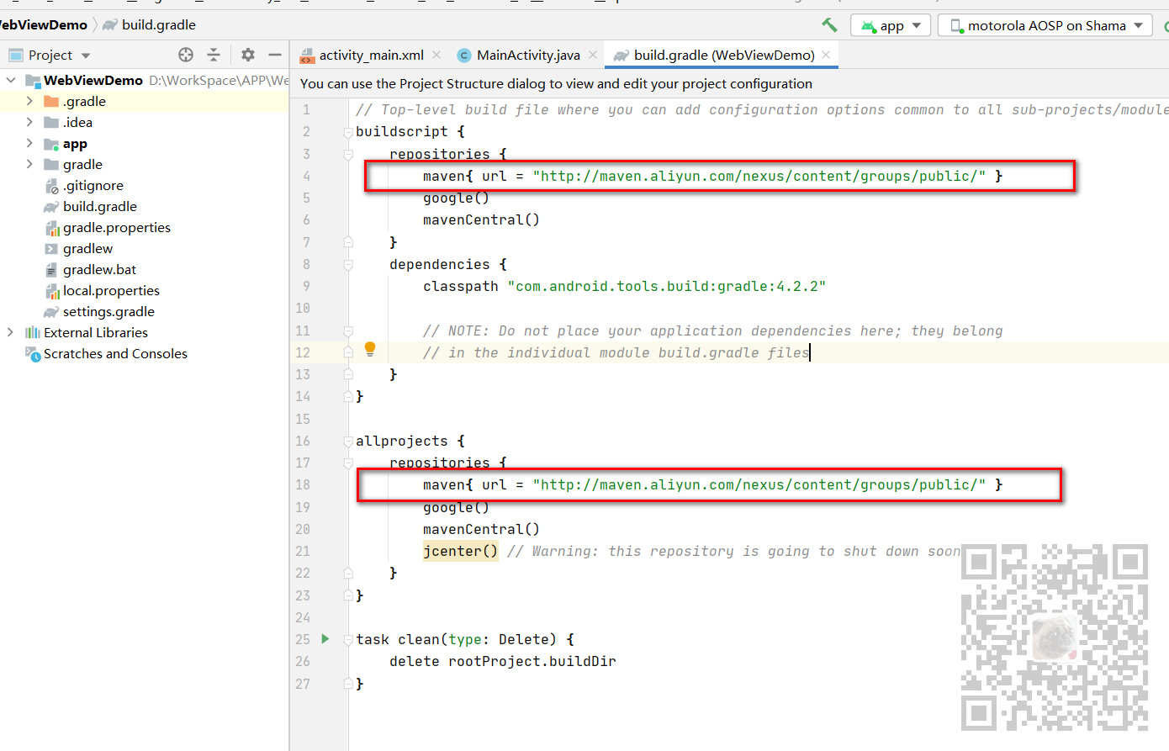Click mavenCentral() on line 20
This screenshot has height=751, width=1169.
[x=481, y=529]
